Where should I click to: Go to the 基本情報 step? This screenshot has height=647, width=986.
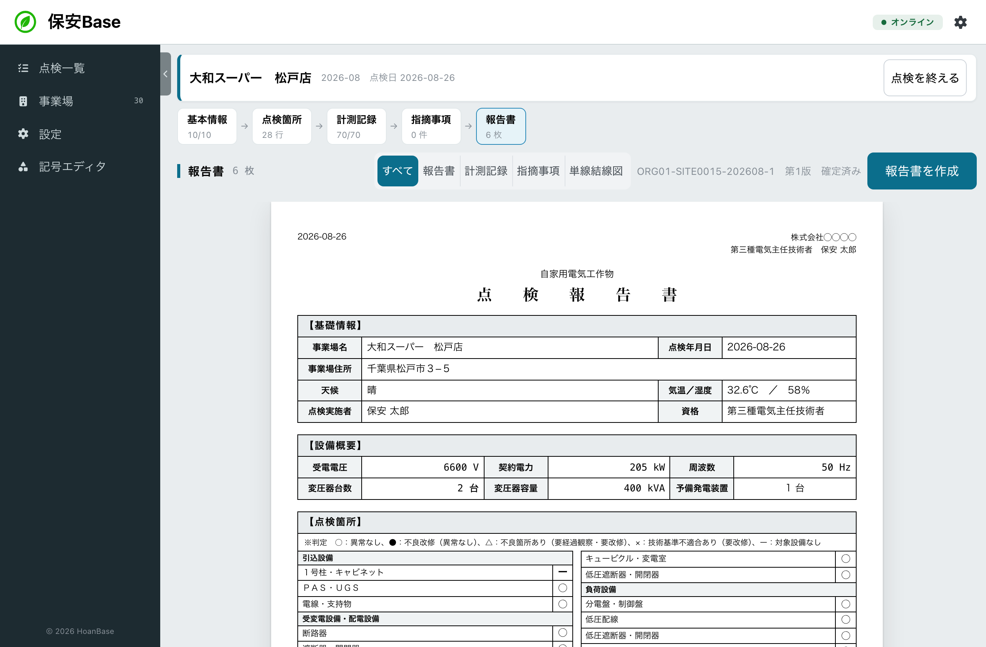pos(207,126)
